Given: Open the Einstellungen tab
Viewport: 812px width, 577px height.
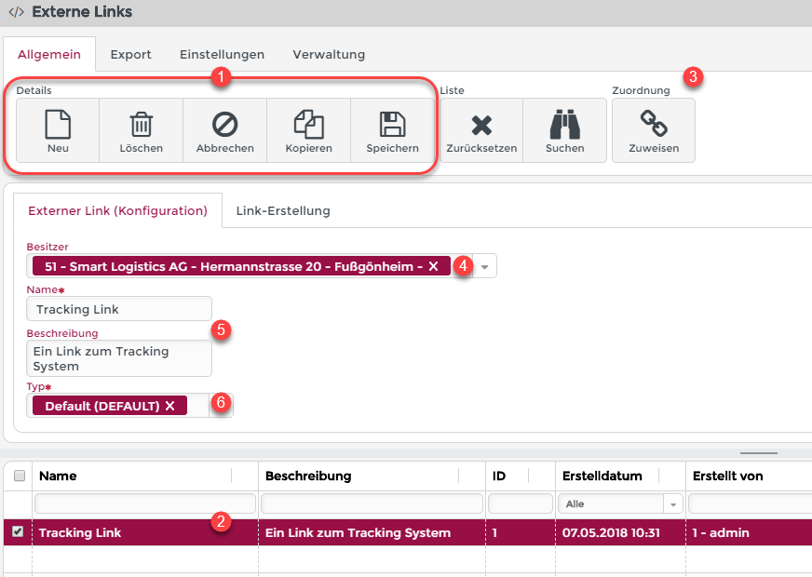Looking at the screenshot, I should click(222, 55).
